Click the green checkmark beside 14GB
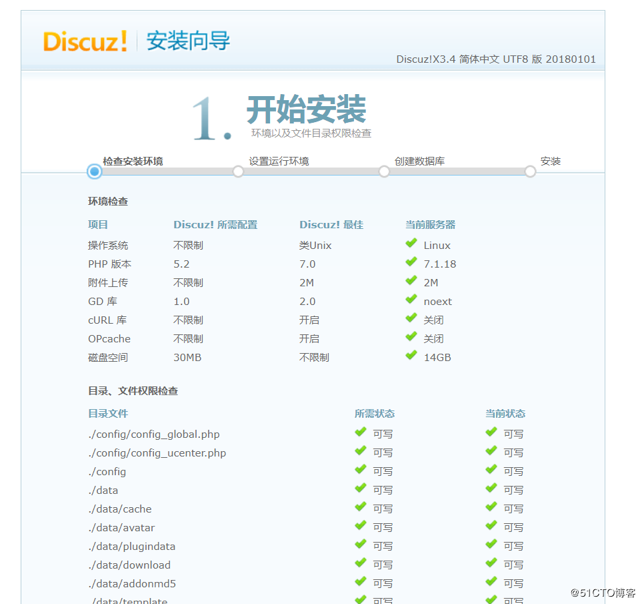The height and width of the screenshot is (604, 642). (411, 356)
